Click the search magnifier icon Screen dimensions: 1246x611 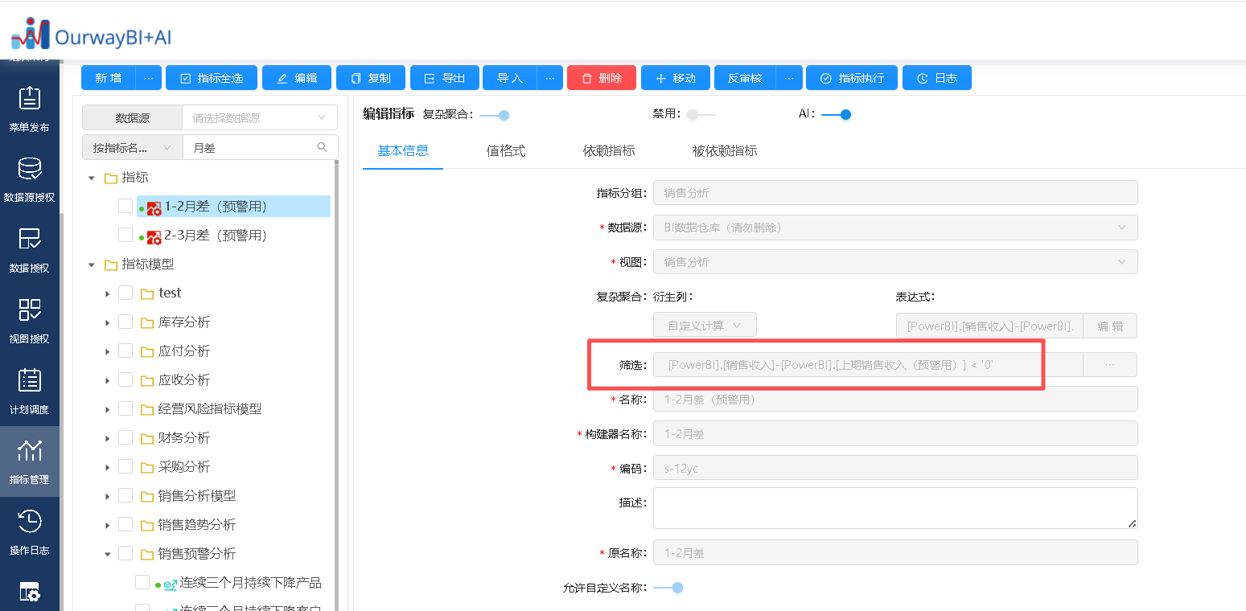coord(323,147)
